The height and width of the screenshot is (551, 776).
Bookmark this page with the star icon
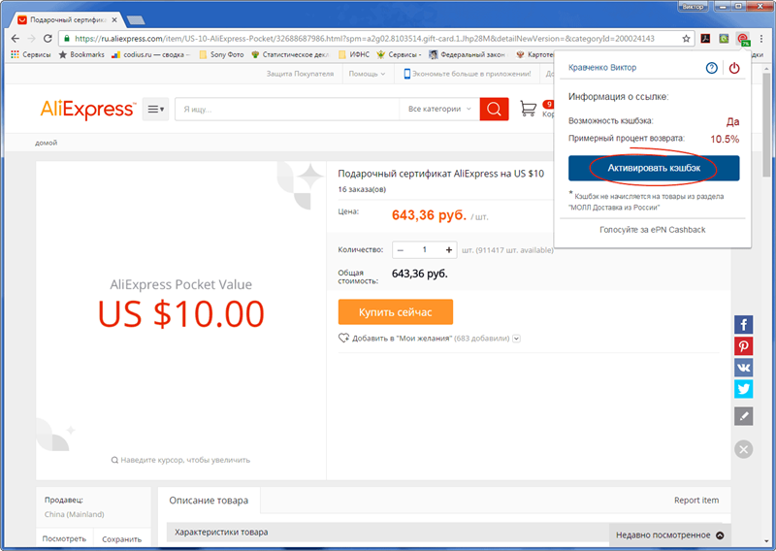click(x=686, y=39)
